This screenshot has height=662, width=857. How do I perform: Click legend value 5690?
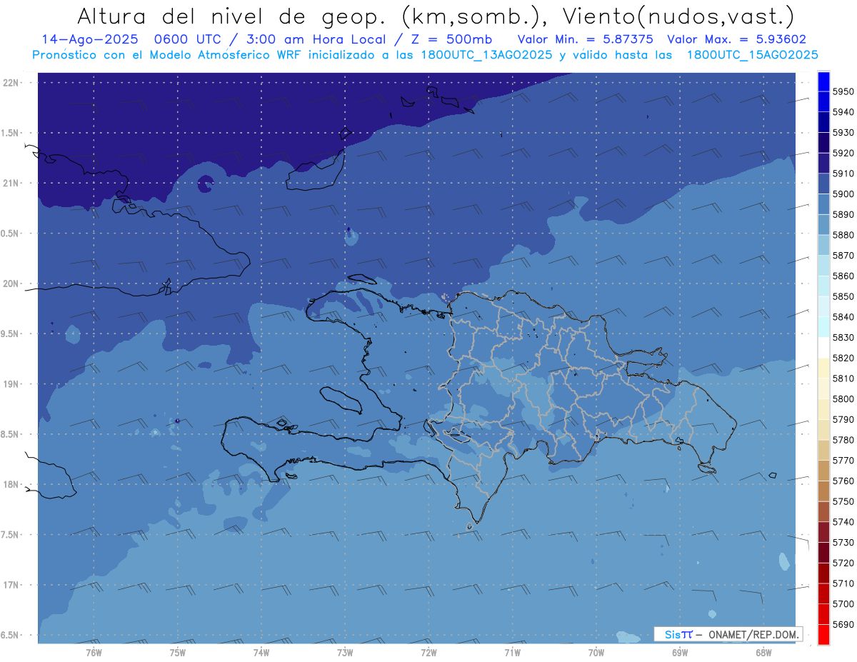[x=843, y=624]
